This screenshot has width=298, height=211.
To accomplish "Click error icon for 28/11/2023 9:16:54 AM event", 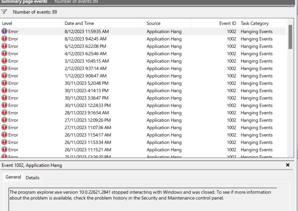I will 4,113.
